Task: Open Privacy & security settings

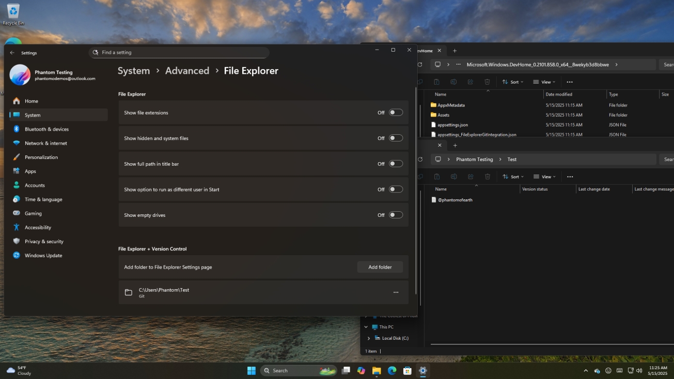Action: pyautogui.click(x=58, y=241)
